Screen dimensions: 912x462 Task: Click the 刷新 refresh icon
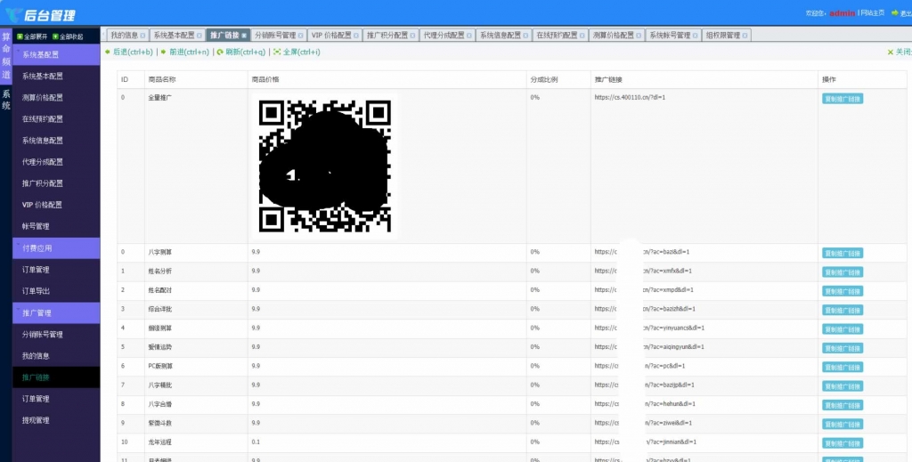point(220,53)
